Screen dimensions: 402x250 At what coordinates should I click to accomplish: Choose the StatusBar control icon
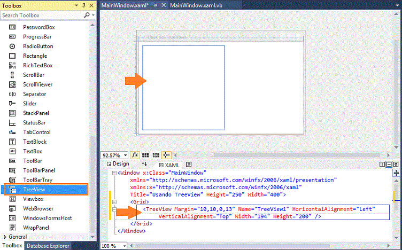tap(12, 123)
